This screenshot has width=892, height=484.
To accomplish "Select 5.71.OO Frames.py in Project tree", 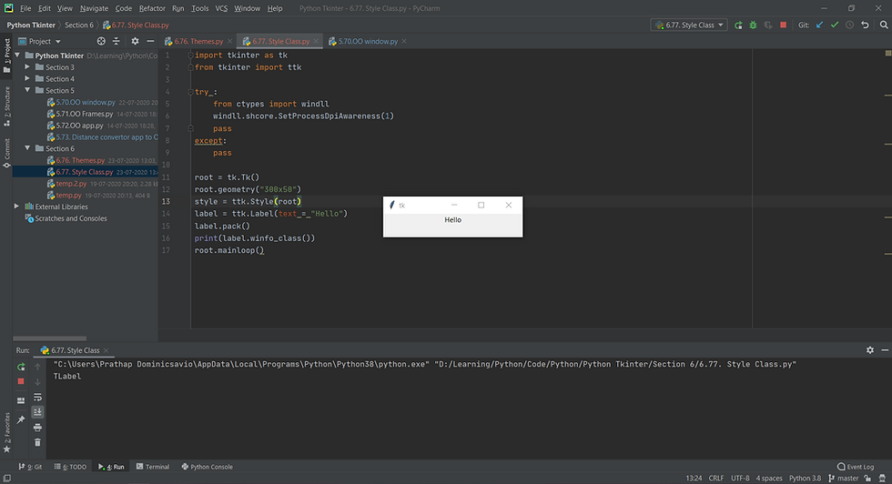I will click(x=84, y=114).
